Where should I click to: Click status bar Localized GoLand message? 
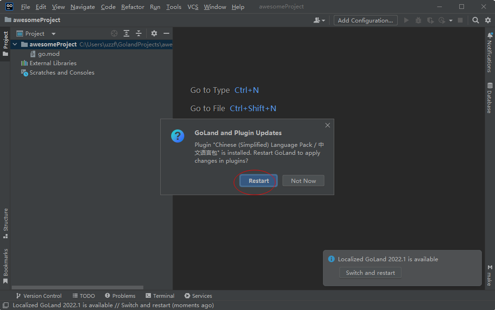click(x=113, y=305)
